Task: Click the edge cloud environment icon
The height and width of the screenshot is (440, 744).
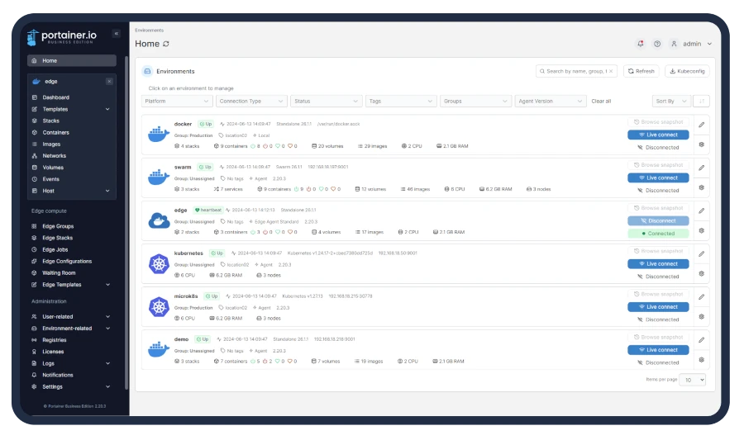Action: click(x=159, y=220)
